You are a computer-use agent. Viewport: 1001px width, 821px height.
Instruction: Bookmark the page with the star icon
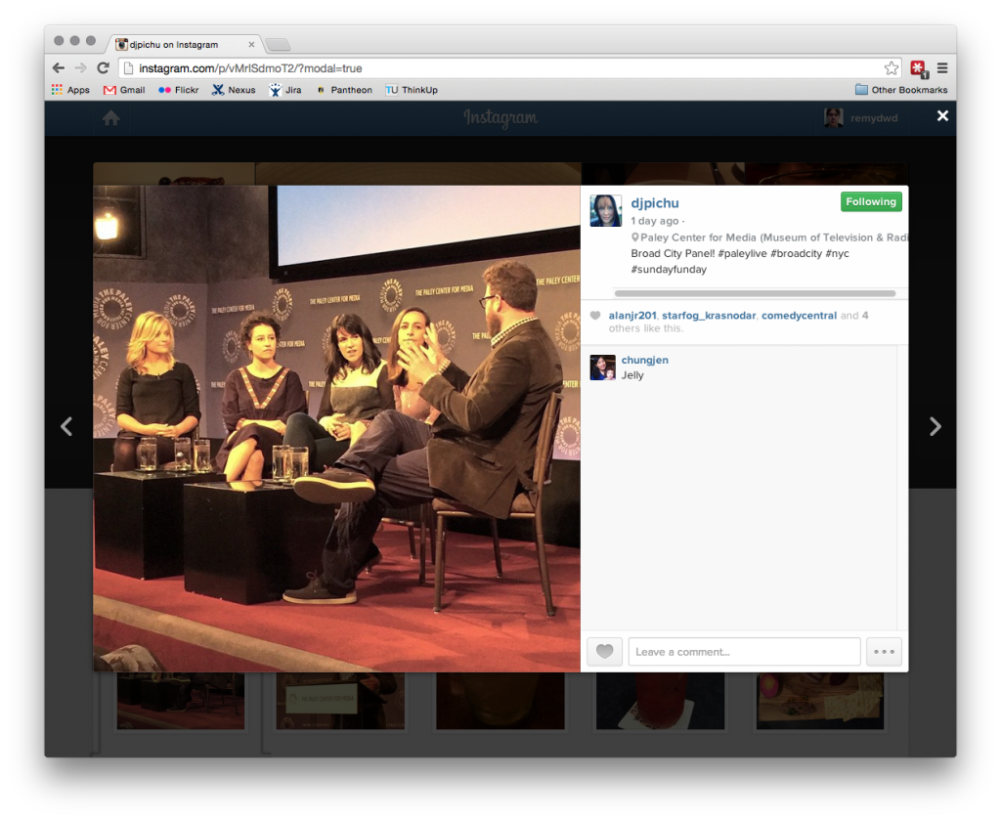pyautogui.click(x=891, y=68)
